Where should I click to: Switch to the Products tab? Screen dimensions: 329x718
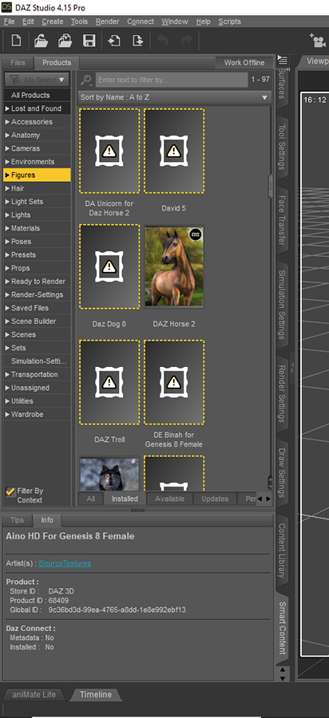tap(57, 63)
